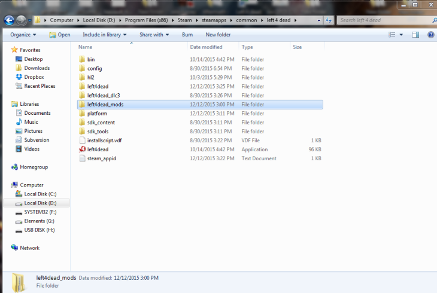Open the address bar history dropdown arrow
This screenshot has height=293, width=437.
tap(319, 20)
